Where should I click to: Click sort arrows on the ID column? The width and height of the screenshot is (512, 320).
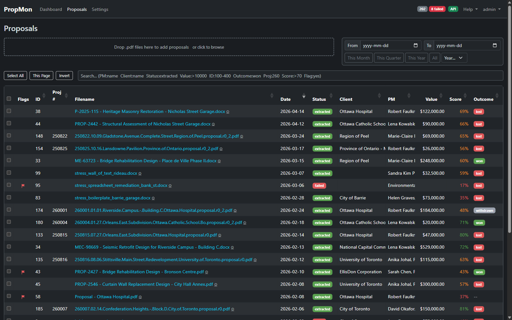(44, 96)
